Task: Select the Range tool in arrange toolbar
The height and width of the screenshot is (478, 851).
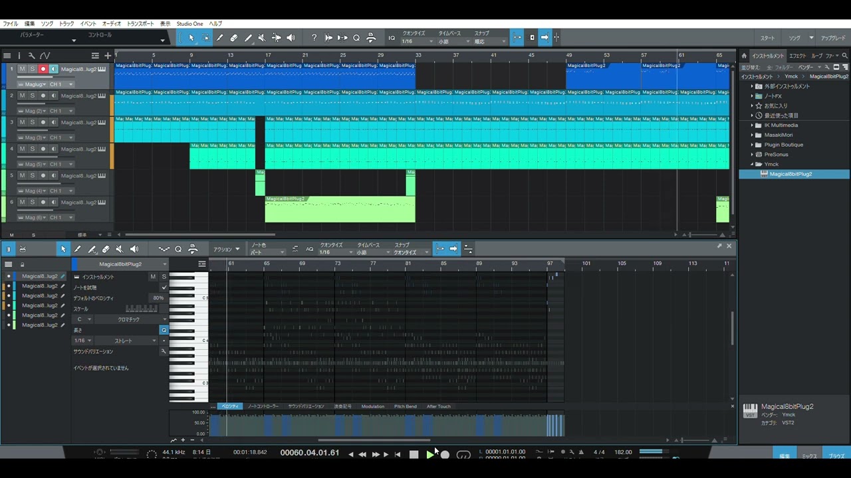Action: pyautogui.click(x=206, y=38)
